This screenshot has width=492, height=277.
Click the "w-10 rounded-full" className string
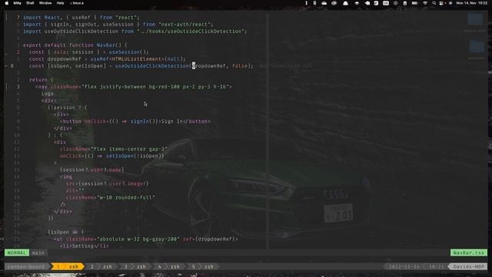tap(126, 198)
